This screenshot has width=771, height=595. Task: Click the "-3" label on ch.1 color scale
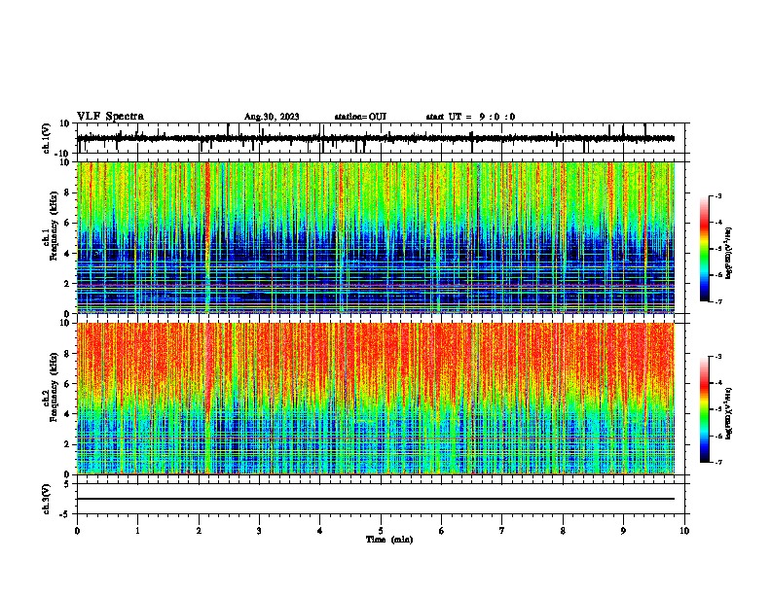[717, 196]
